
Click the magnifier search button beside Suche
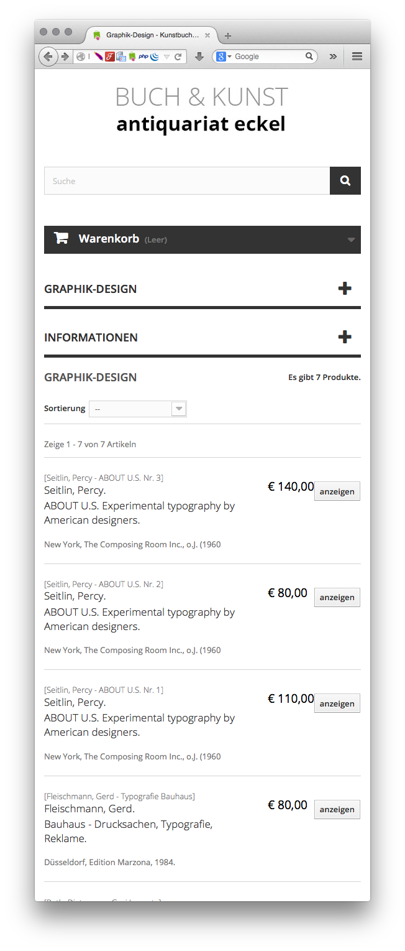coord(345,181)
